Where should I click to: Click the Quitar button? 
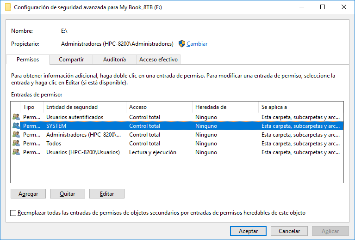tap(68, 194)
